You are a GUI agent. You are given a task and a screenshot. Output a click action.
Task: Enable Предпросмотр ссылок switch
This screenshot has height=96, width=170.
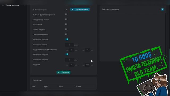tap(66, 19)
